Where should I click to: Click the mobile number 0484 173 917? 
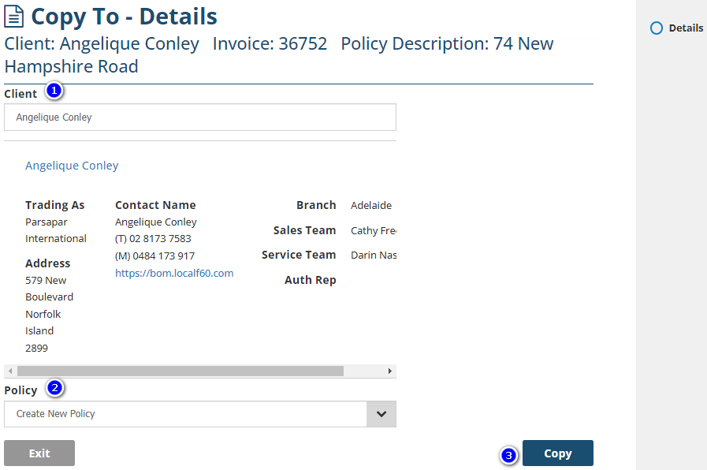pos(154,256)
